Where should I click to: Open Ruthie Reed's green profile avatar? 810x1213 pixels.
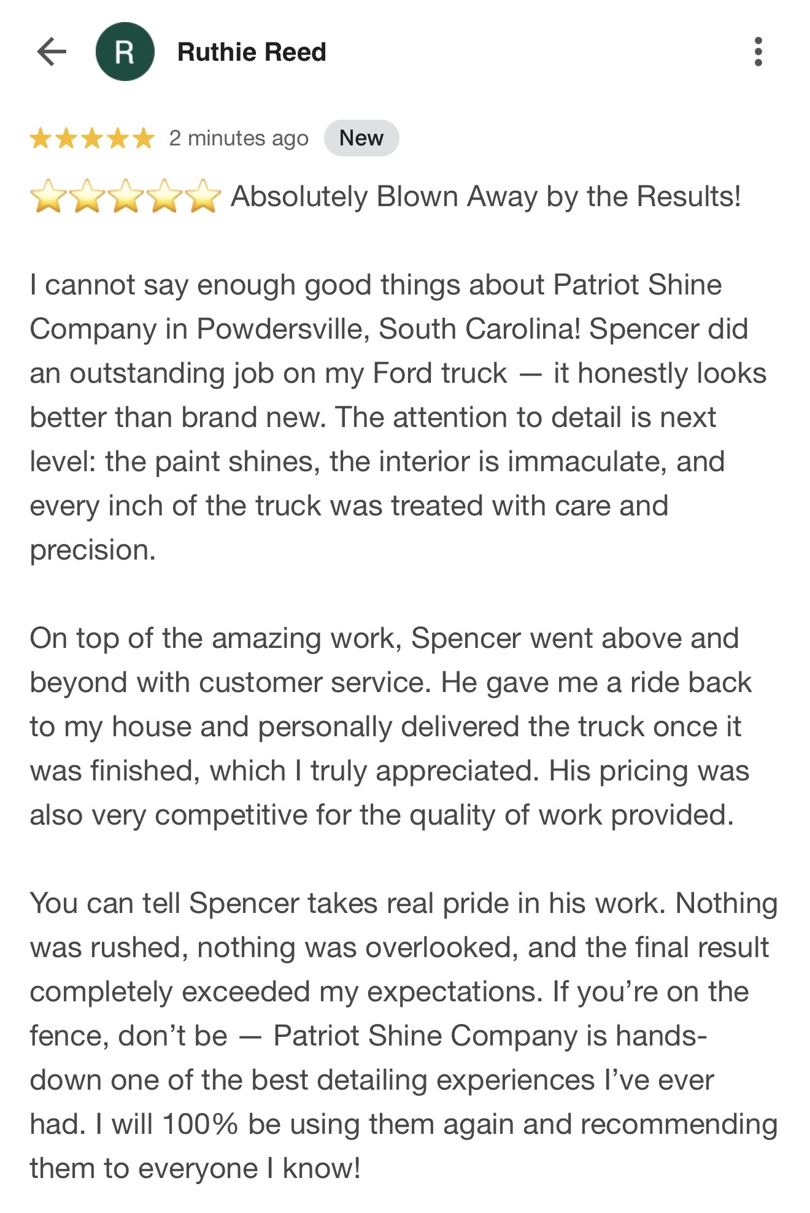(x=125, y=52)
